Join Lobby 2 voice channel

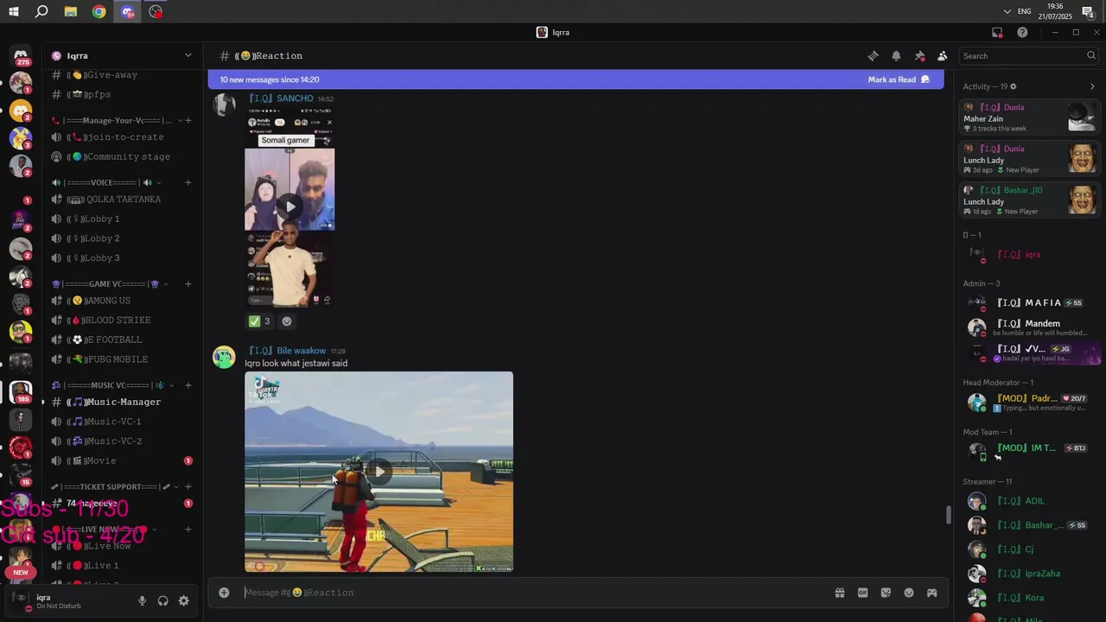point(122,238)
